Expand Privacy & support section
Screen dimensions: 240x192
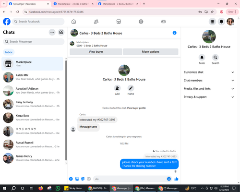coord(209,97)
